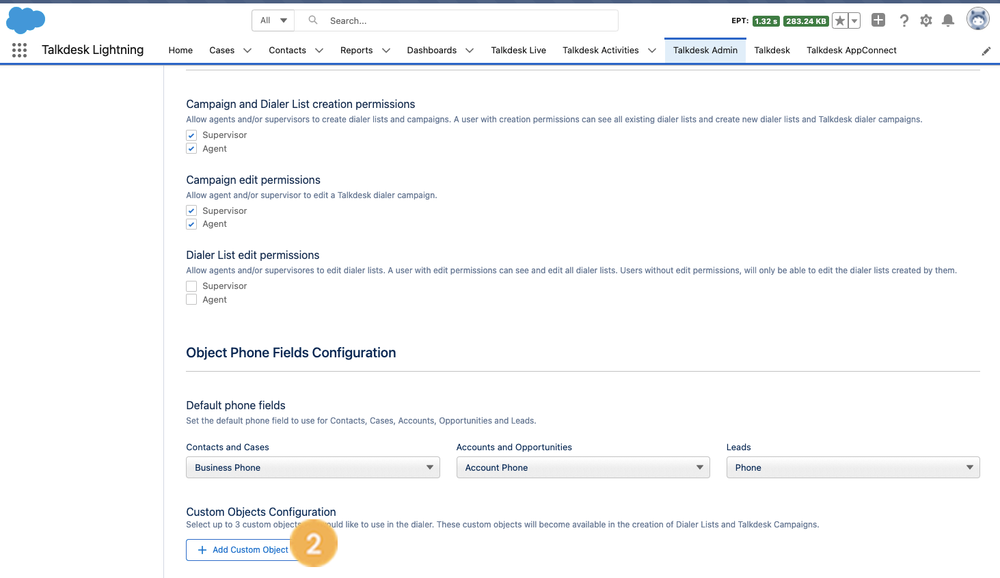
Task: Open the Setup gear icon
Action: click(925, 20)
